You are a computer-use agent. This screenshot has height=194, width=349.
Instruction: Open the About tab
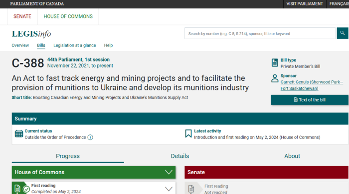click(x=292, y=156)
